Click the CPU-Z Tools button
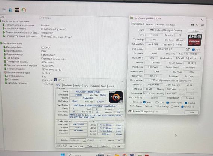Screen dimensions: 213x156 point(90,146)
